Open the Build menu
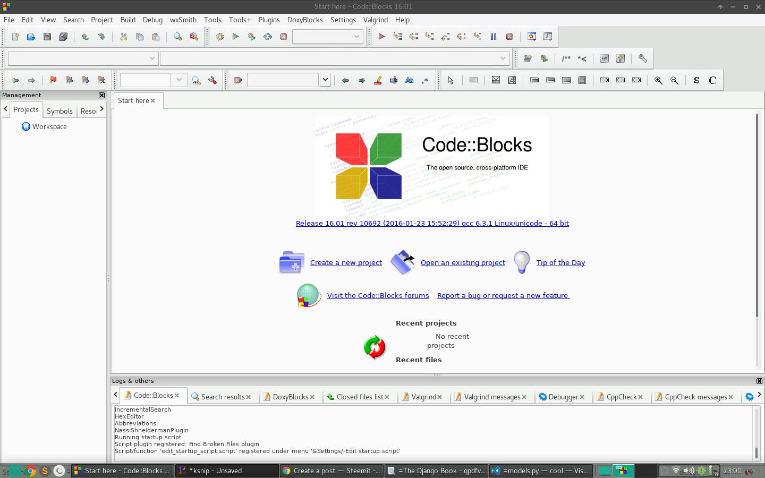Image resolution: width=765 pixels, height=478 pixels. click(128, 20)
